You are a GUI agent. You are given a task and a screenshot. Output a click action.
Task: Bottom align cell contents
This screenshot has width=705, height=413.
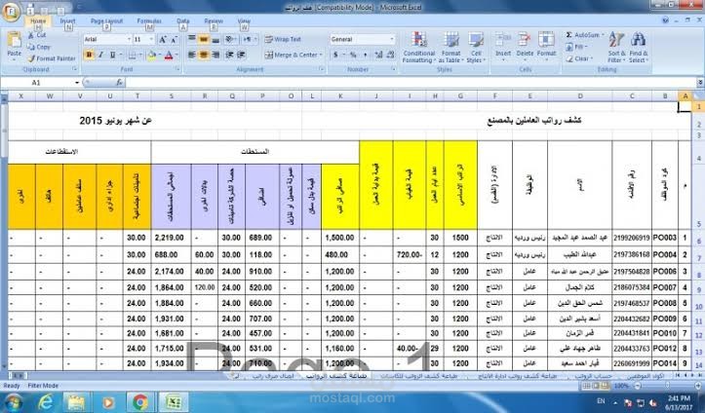click(215, 40)
